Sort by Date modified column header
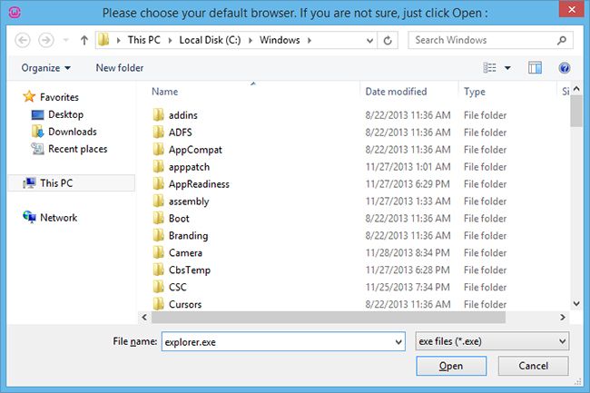 (396, 92)
